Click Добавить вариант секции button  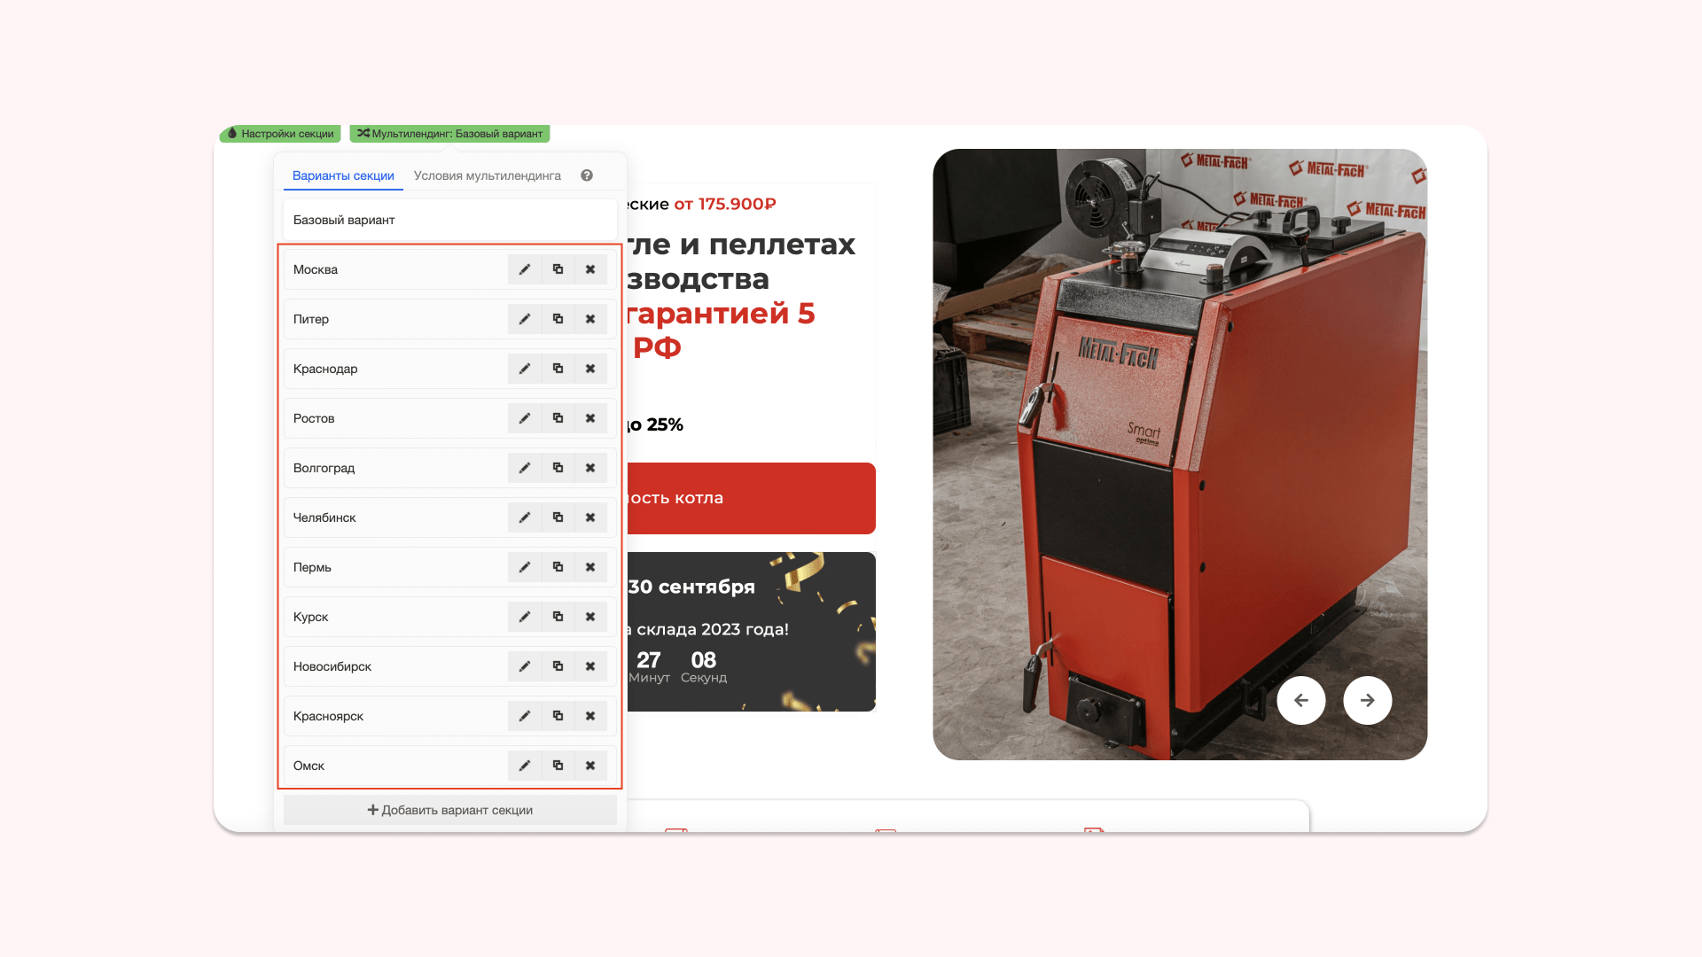pyautogui.click(x=449, y=810)
